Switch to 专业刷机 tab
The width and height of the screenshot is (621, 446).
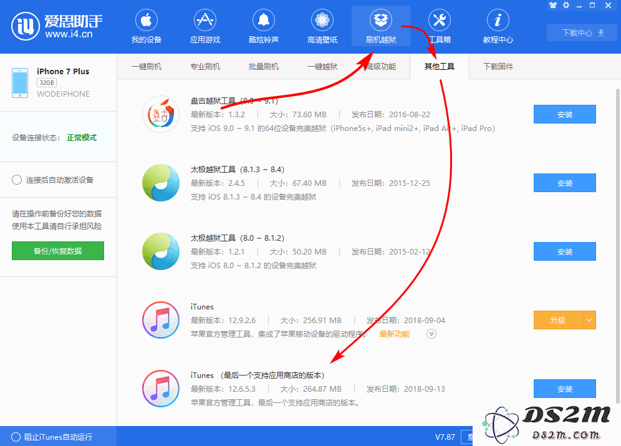205,66
